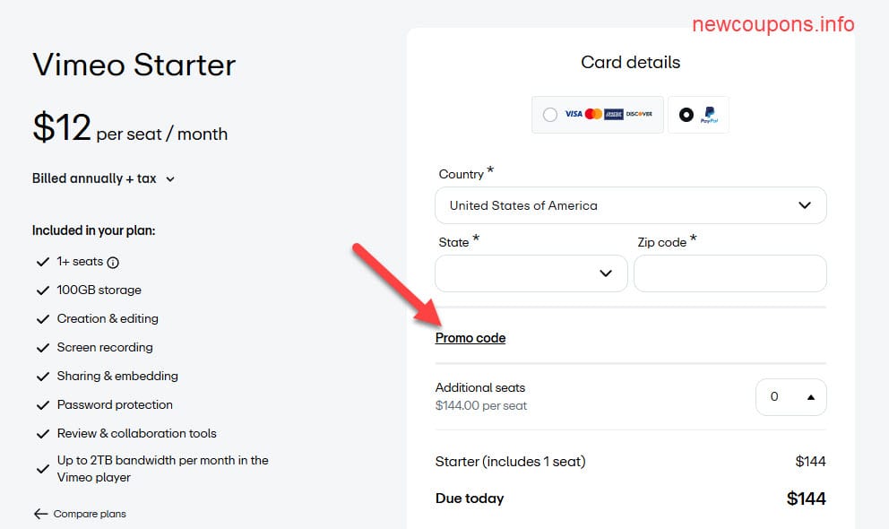The image size is (889, 529).
Task: Click the checkmark next to 100GB storage
Action: click(41, 291)
